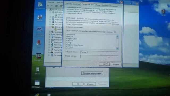Click the grid view icon in Device Manager toolbar
This screenshot has width=170, height=96.
56,6
